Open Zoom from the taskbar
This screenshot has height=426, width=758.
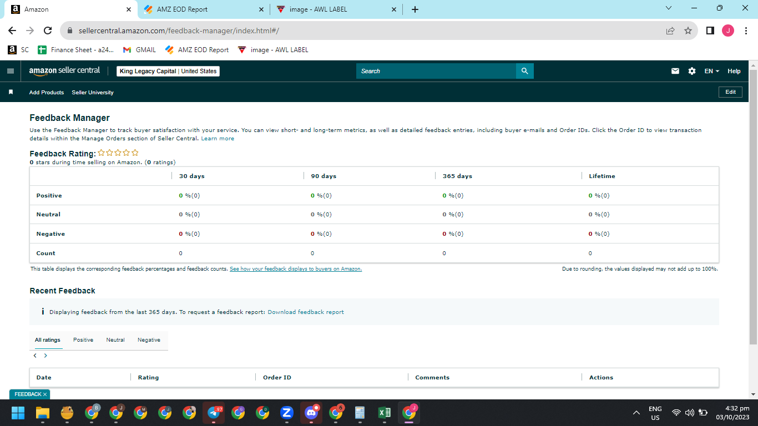[287, 413]
